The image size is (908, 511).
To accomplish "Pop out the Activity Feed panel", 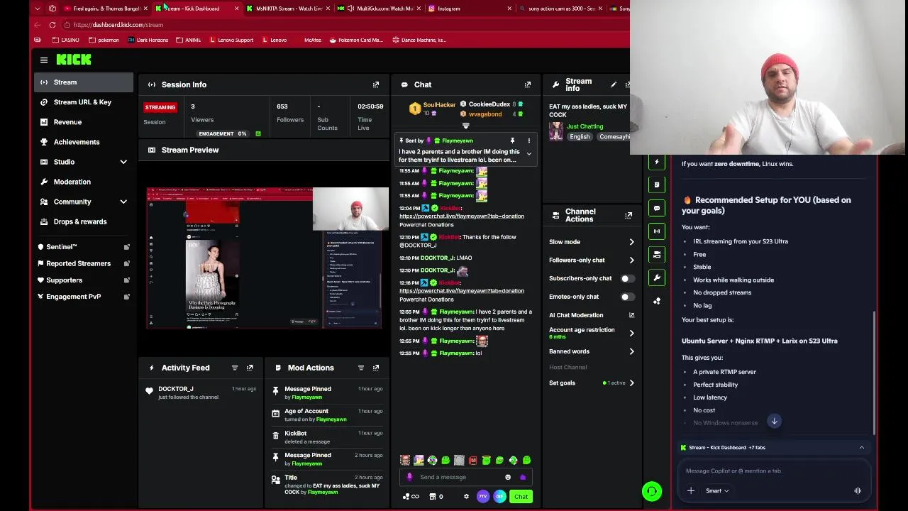I will coord(250,368).
